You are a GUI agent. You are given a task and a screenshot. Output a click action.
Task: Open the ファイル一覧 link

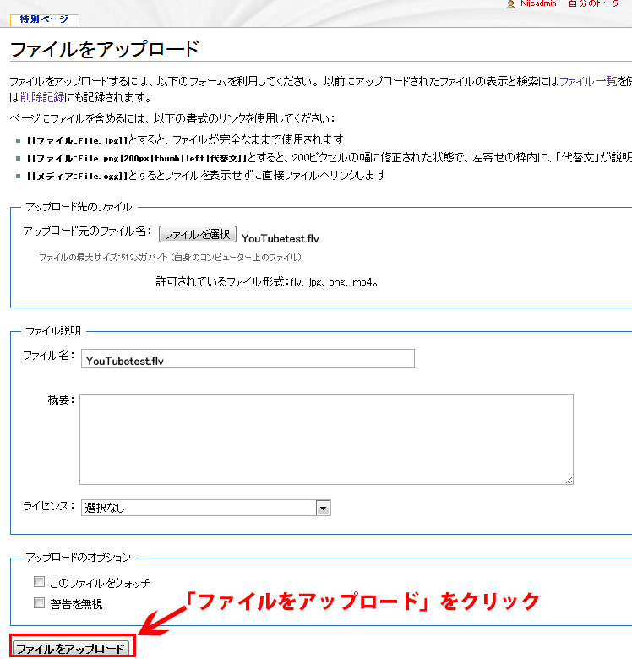tap(587, 82)
